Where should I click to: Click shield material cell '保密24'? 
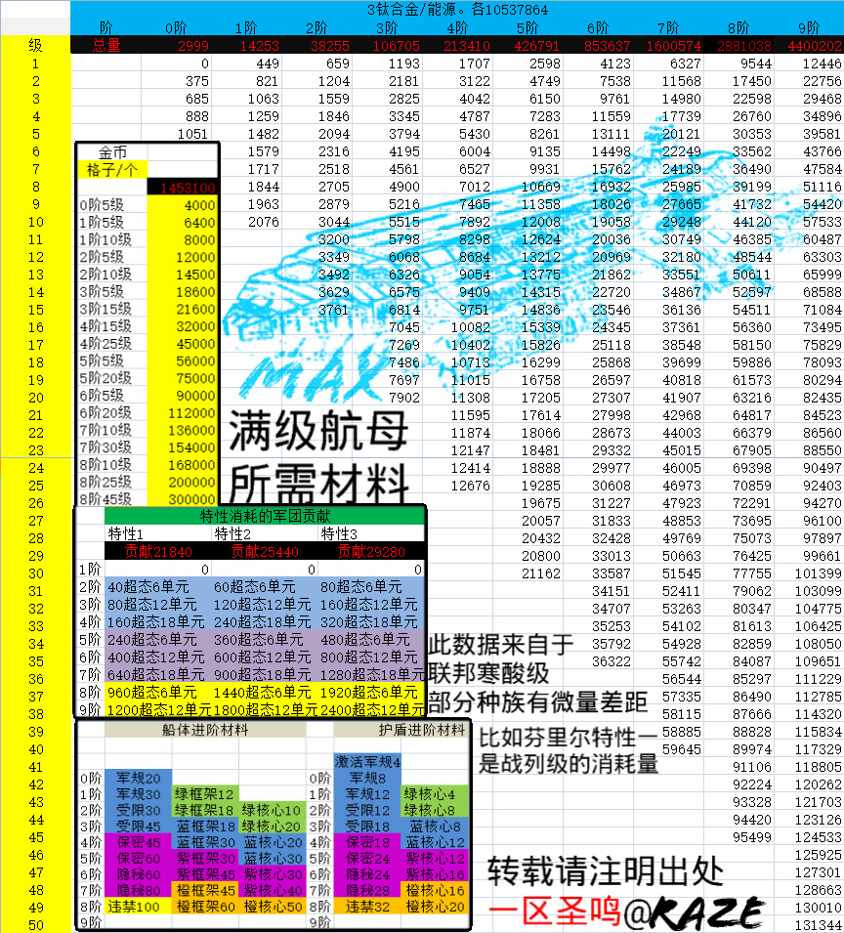click(x=367, y=859)
